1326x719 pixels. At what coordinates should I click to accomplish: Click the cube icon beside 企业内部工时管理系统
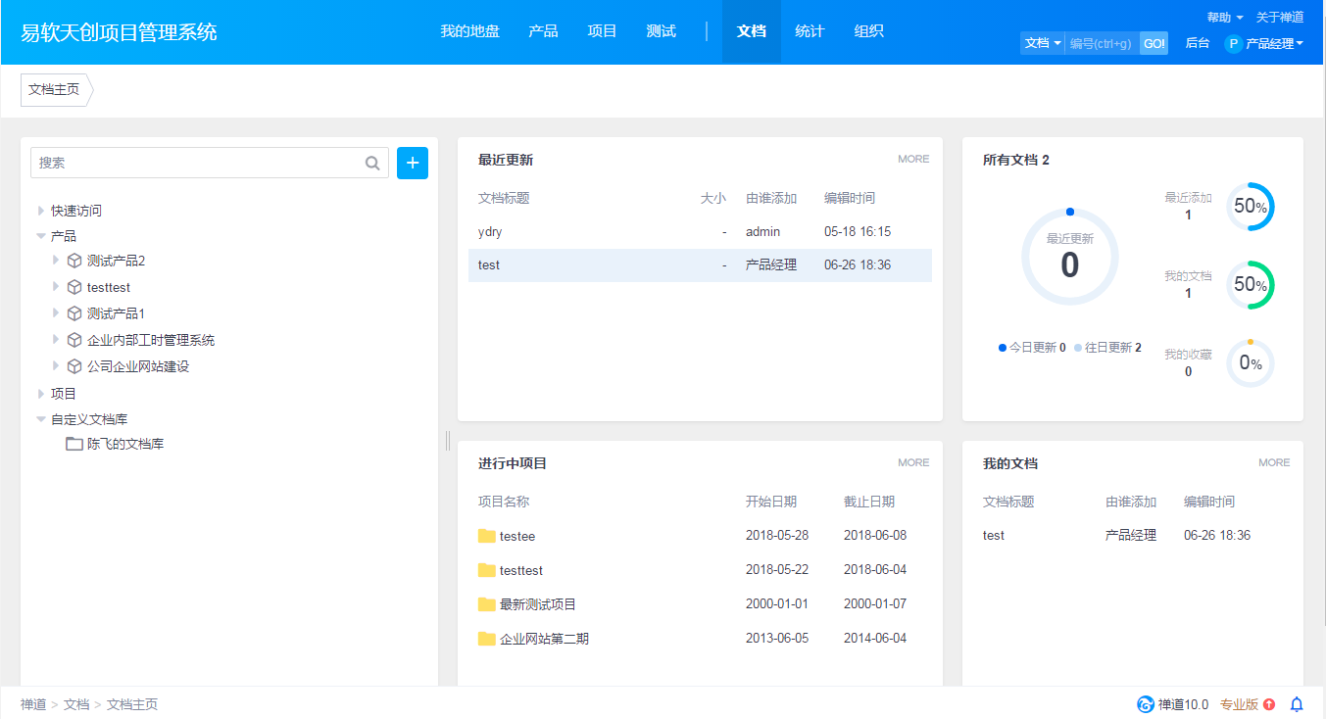74,340
